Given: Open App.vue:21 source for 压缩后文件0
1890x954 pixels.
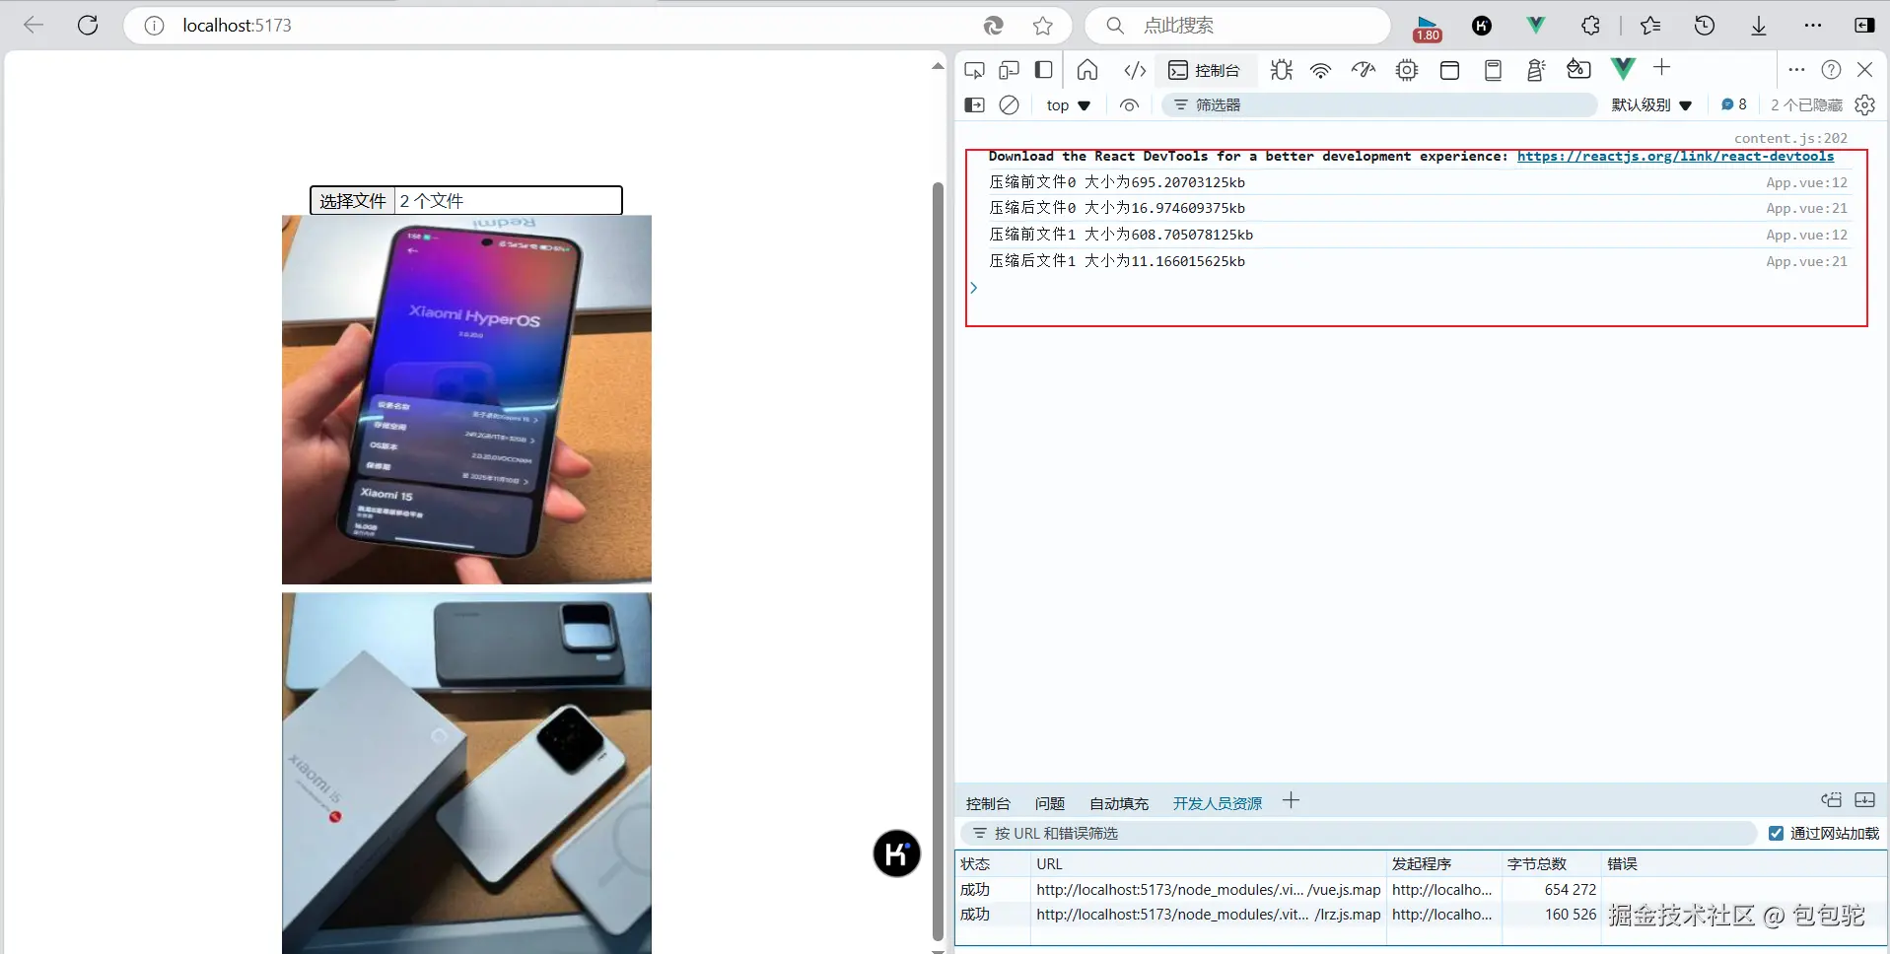Looking at the screenshot, I should (x=1806, y=208).
